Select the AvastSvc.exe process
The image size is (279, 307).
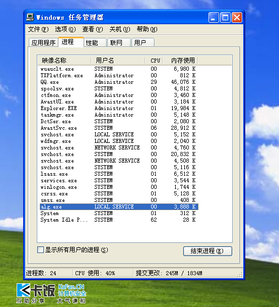[119, 128]
